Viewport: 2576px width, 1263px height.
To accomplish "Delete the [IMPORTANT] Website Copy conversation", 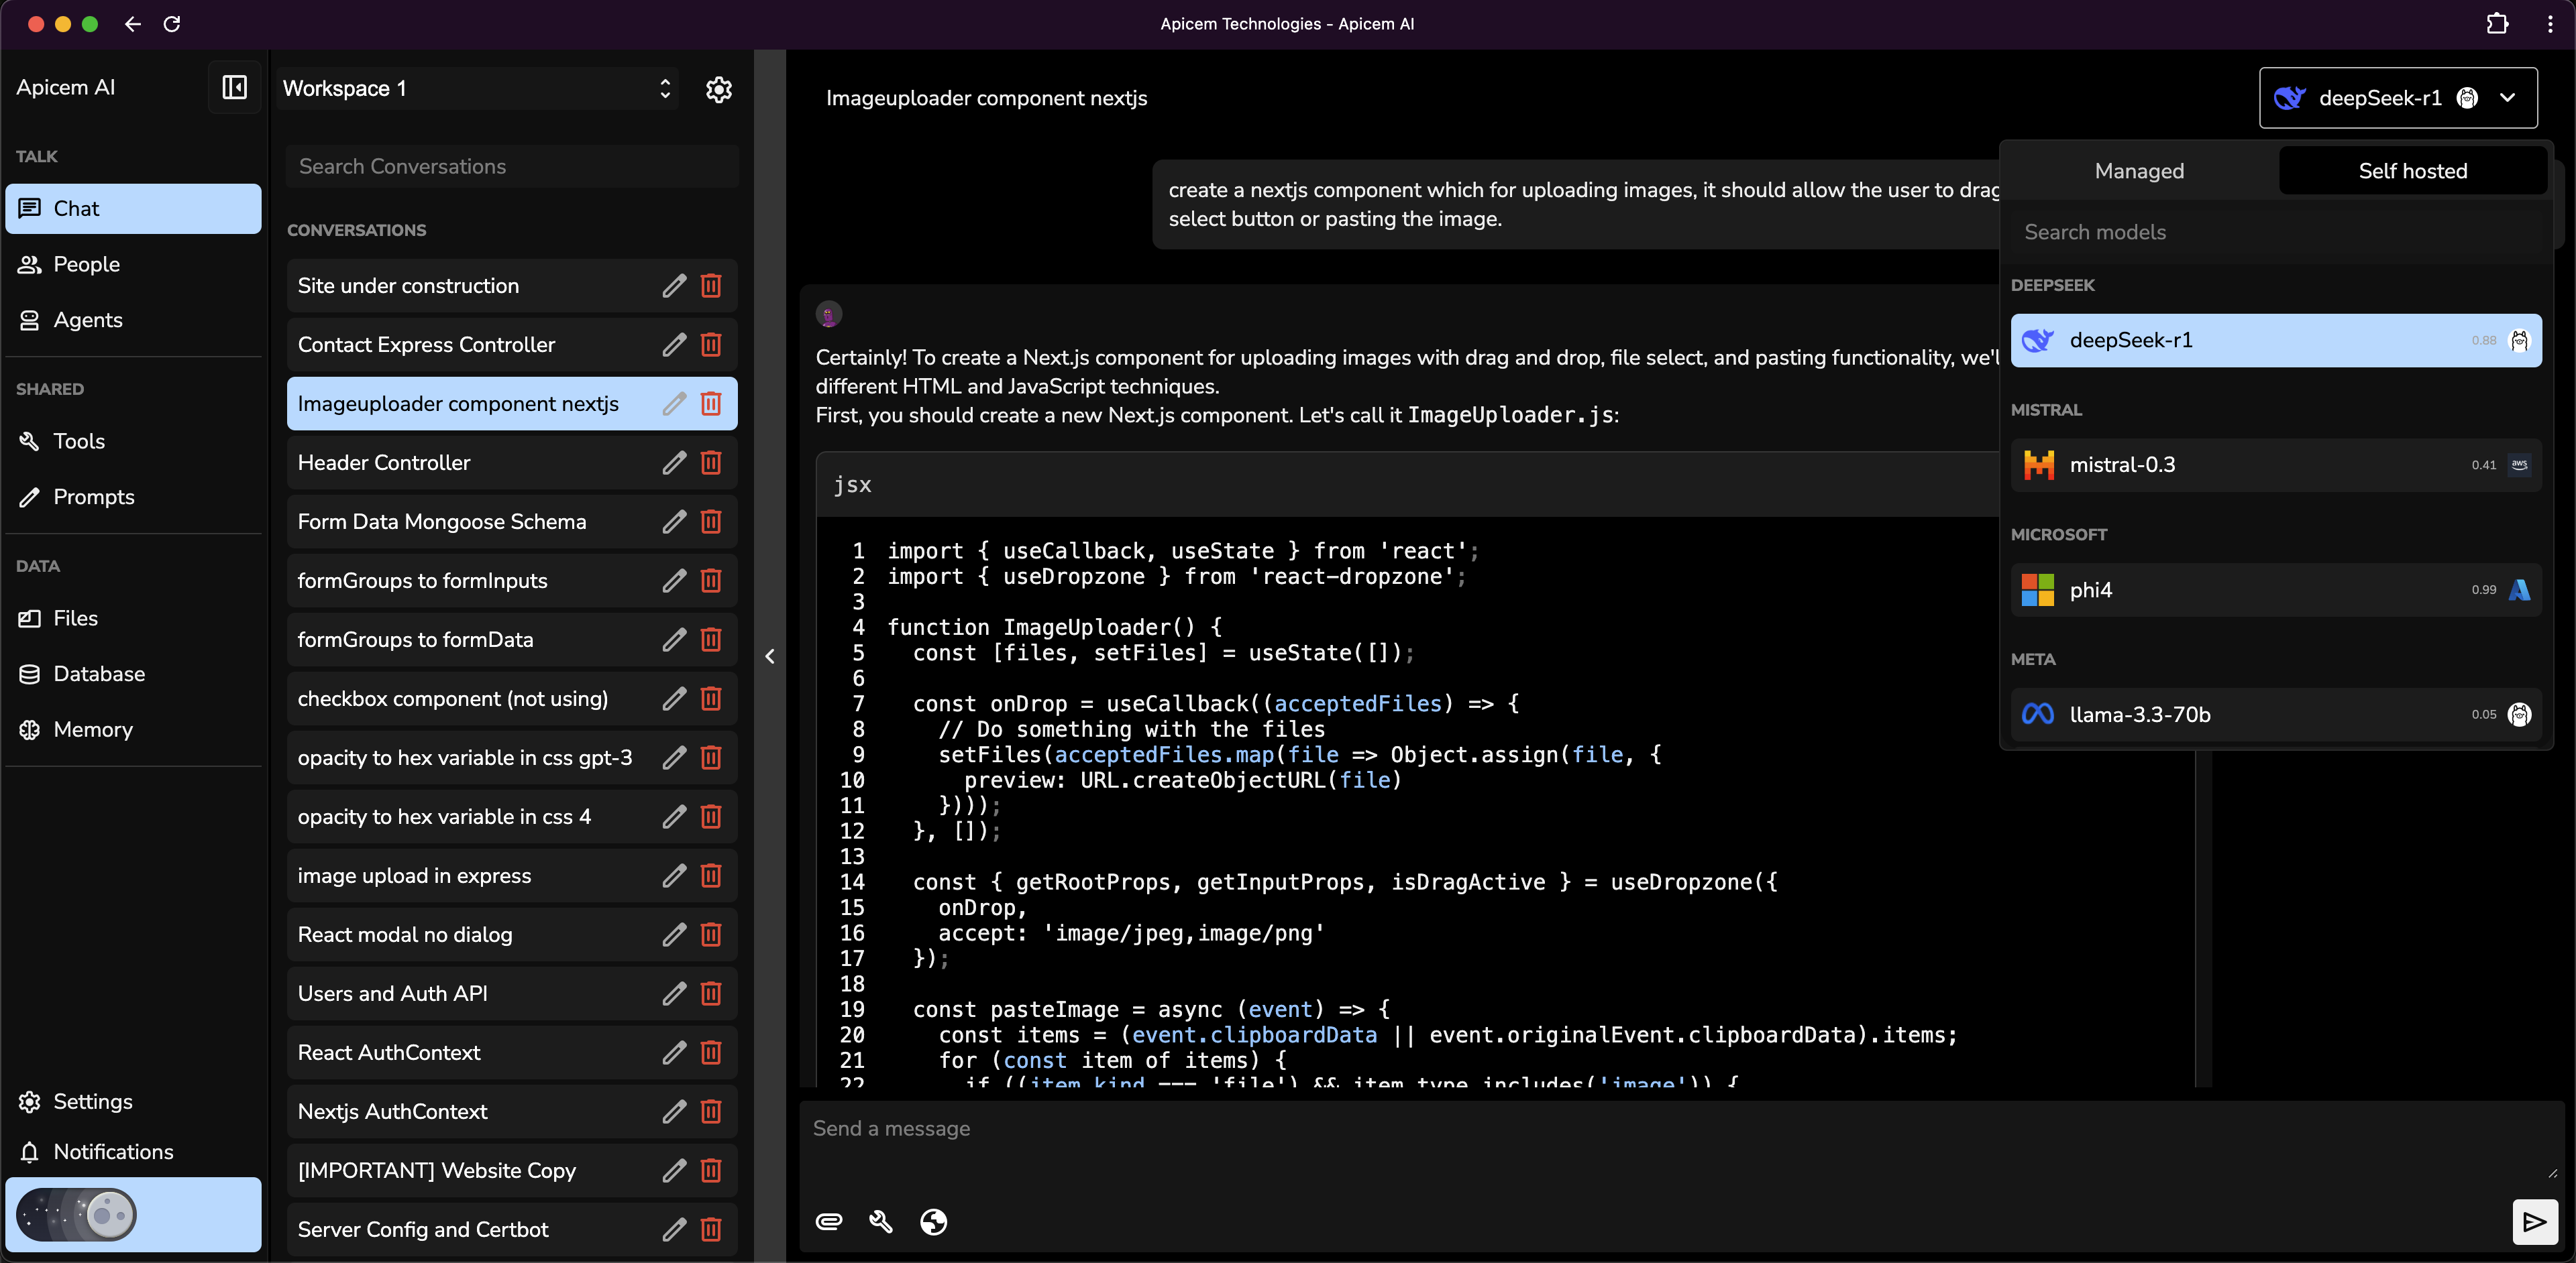I will pos(711,1170).
